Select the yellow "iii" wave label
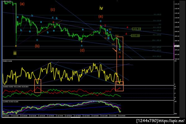The width and height of the screenshot is (186, 124). tap(15, 53)
